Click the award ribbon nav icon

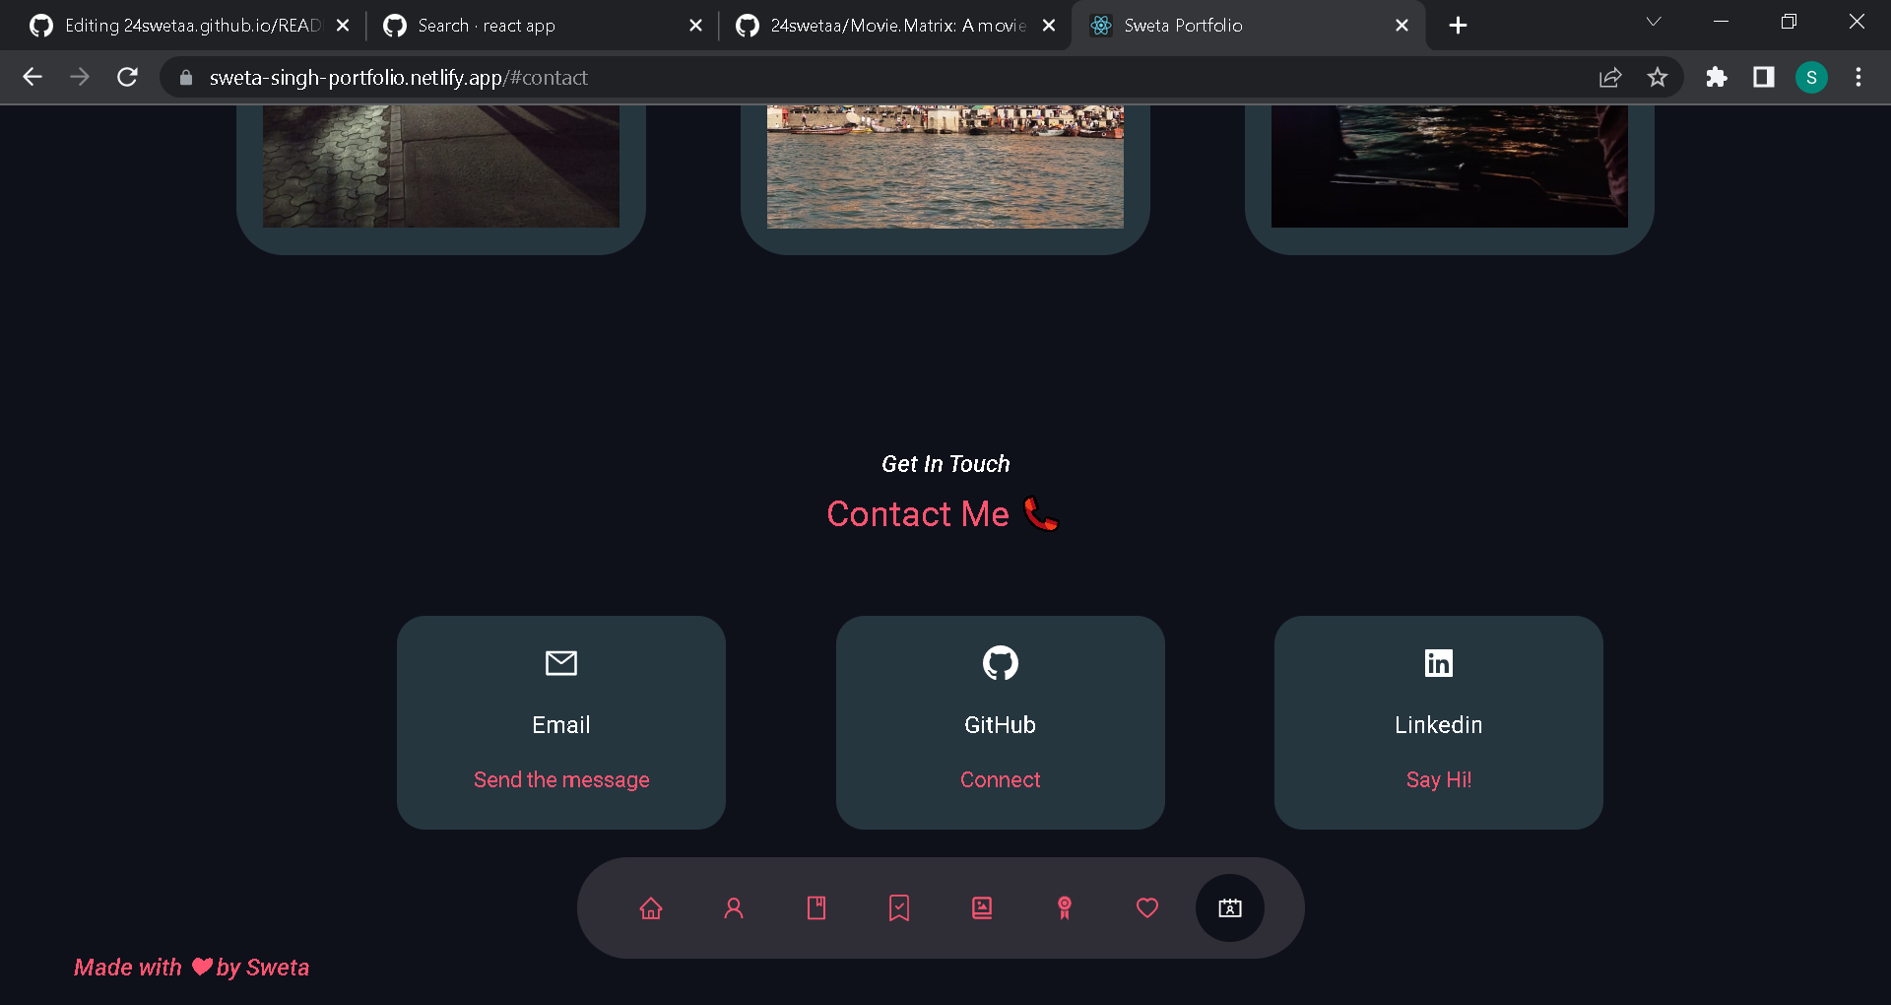point(1065,908)
